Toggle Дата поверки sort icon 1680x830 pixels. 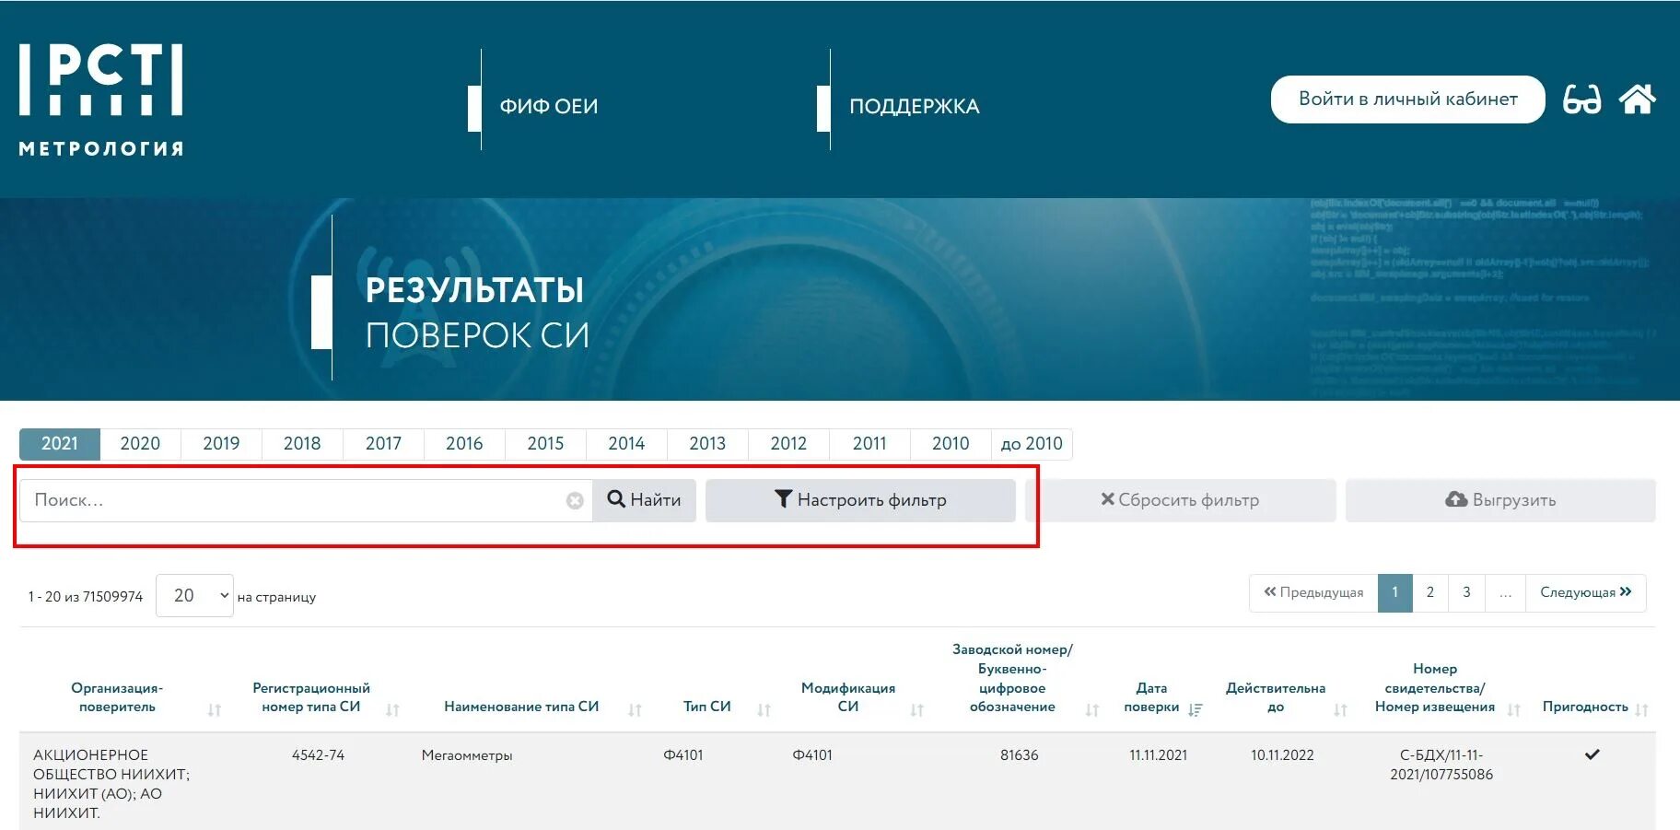[1196, 709]
